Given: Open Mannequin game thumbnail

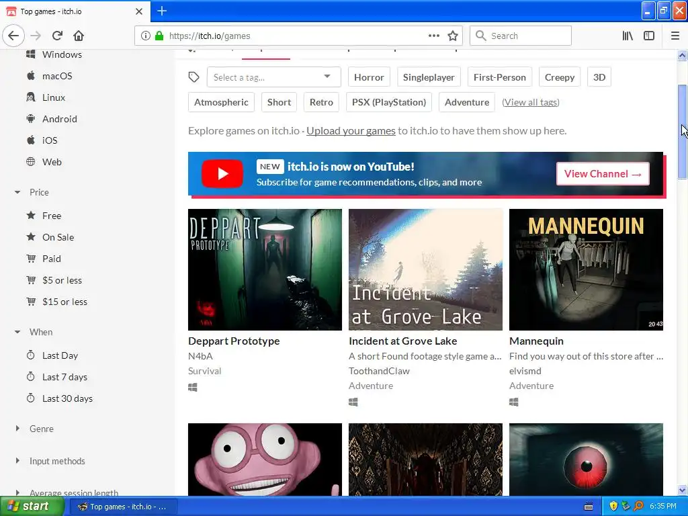Looking at the screenshot, I should (586, 269).
